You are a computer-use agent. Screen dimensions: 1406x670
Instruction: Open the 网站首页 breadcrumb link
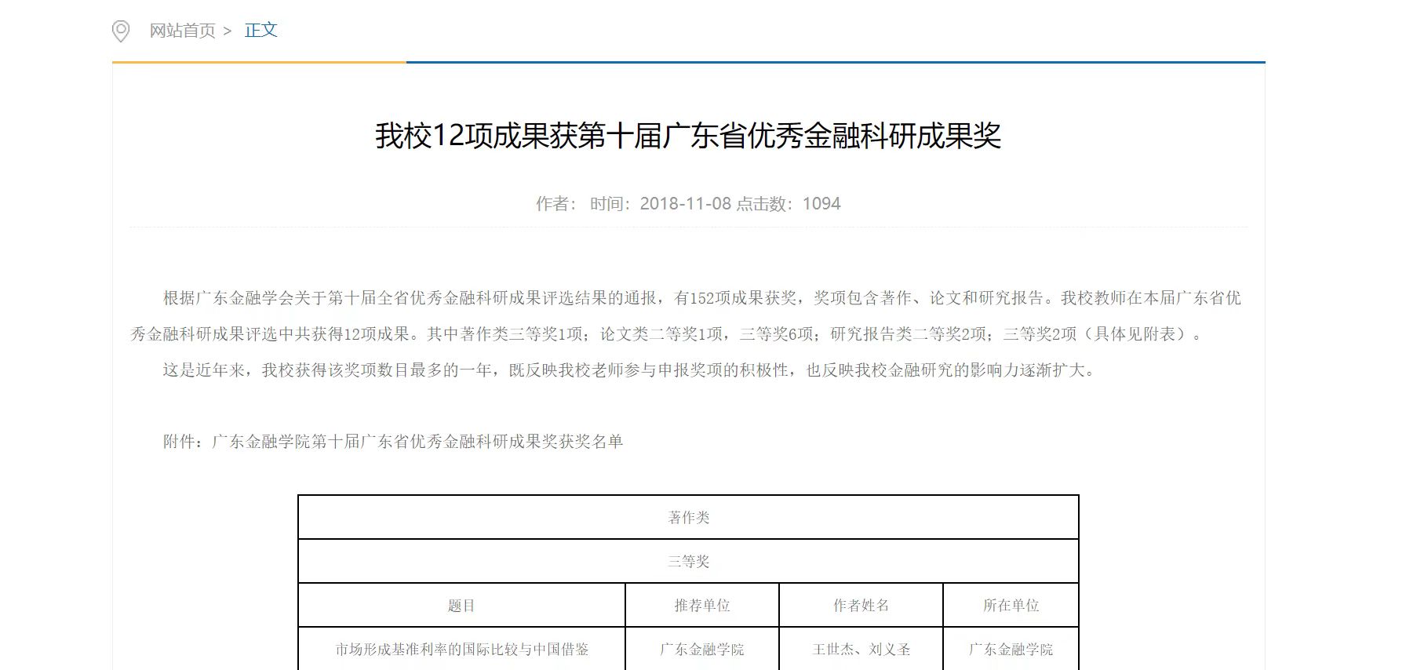point(182,31)
